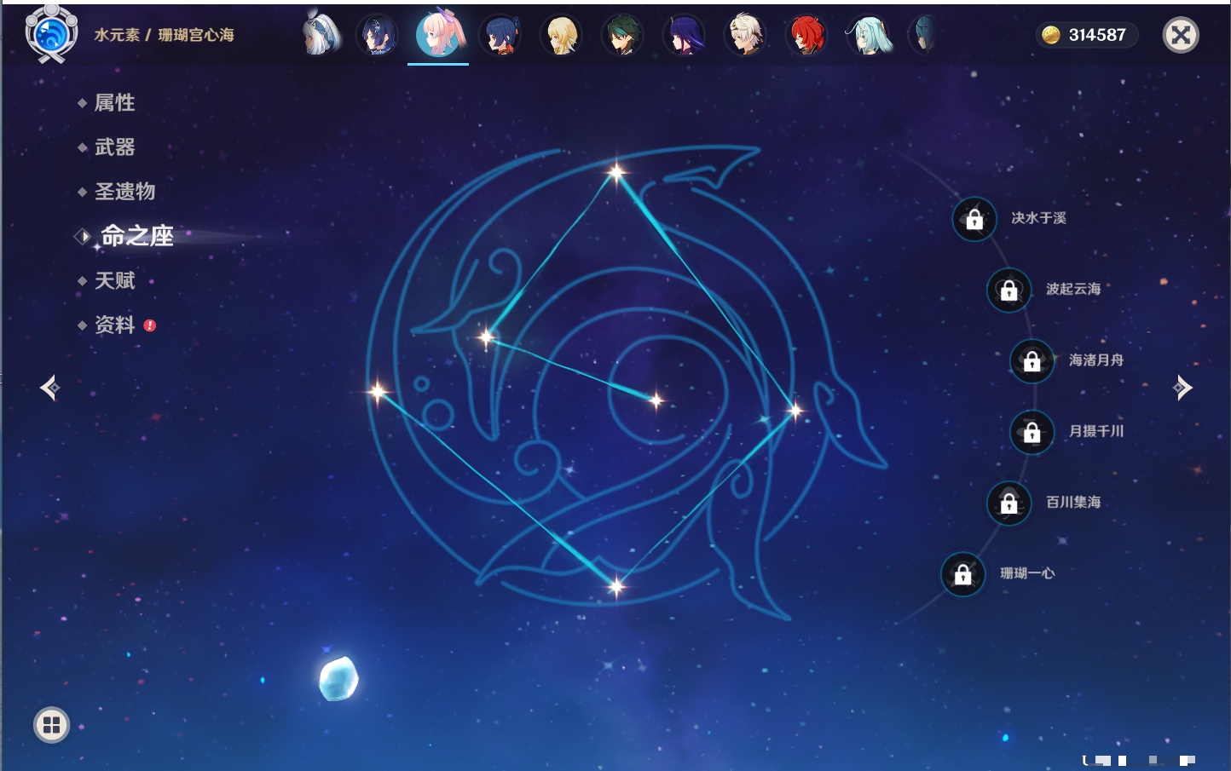Screen dimensions: 1231x771
Task: Close the character screen with X
Action: coord(1181,35)
